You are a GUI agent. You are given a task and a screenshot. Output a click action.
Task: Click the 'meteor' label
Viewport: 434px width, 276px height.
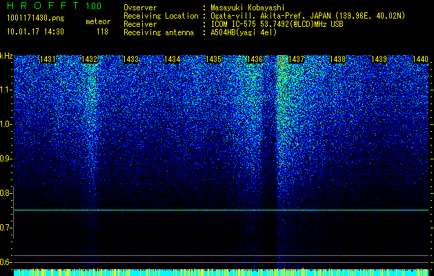98,21
